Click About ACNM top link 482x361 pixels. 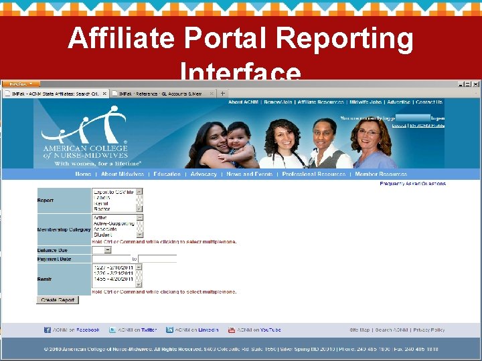pos(243,102)
